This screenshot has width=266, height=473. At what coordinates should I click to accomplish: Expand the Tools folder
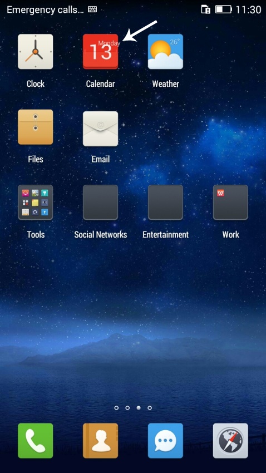click(x=35, y=203)
